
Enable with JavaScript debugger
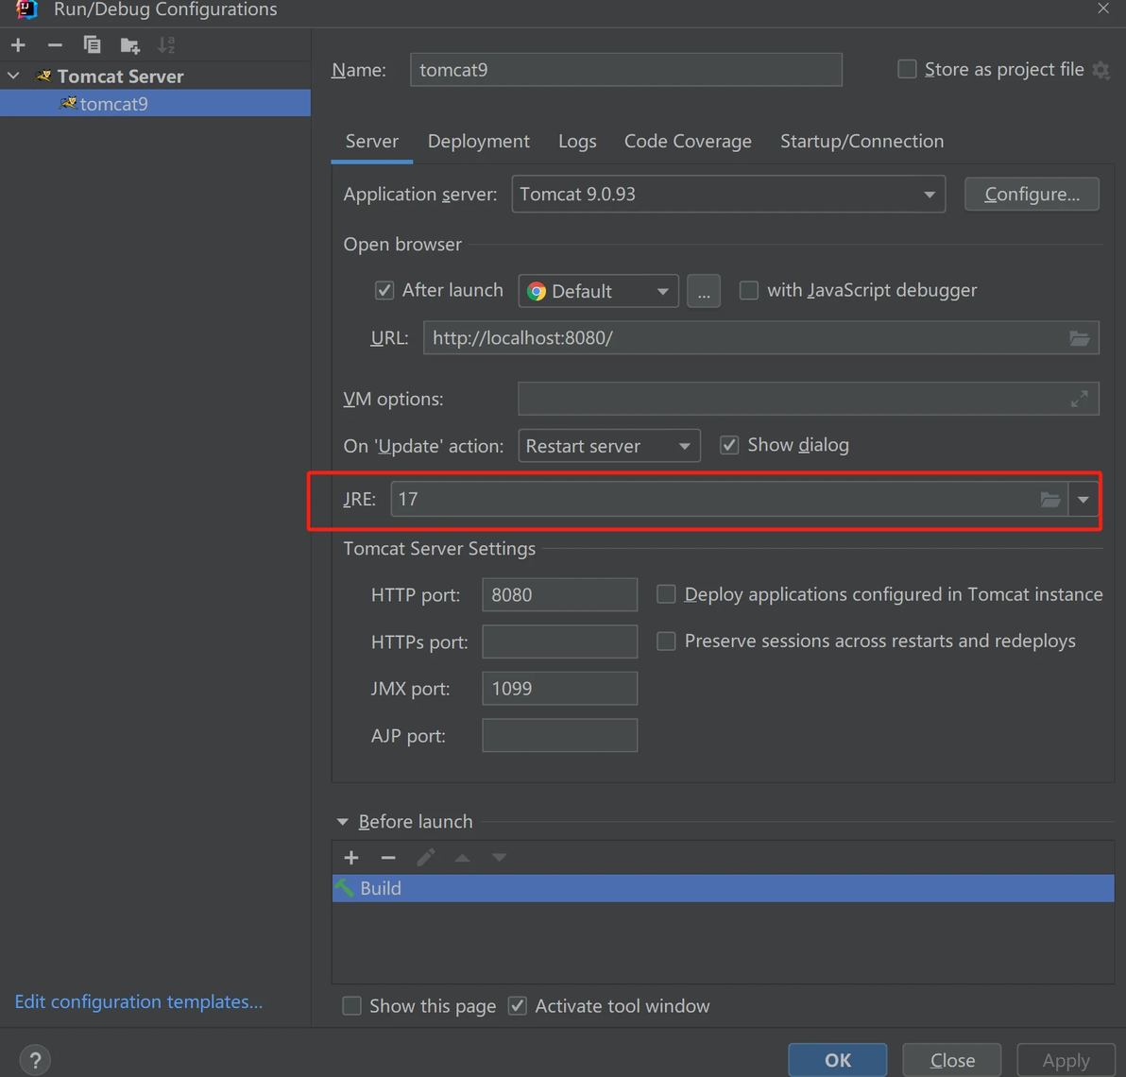[748, 290]
